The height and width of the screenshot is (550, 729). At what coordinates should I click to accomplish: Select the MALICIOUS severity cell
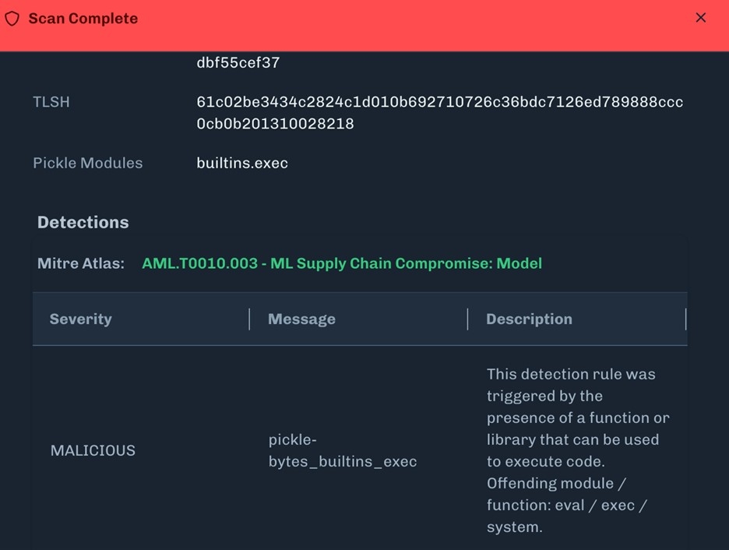tap(93, 450)
